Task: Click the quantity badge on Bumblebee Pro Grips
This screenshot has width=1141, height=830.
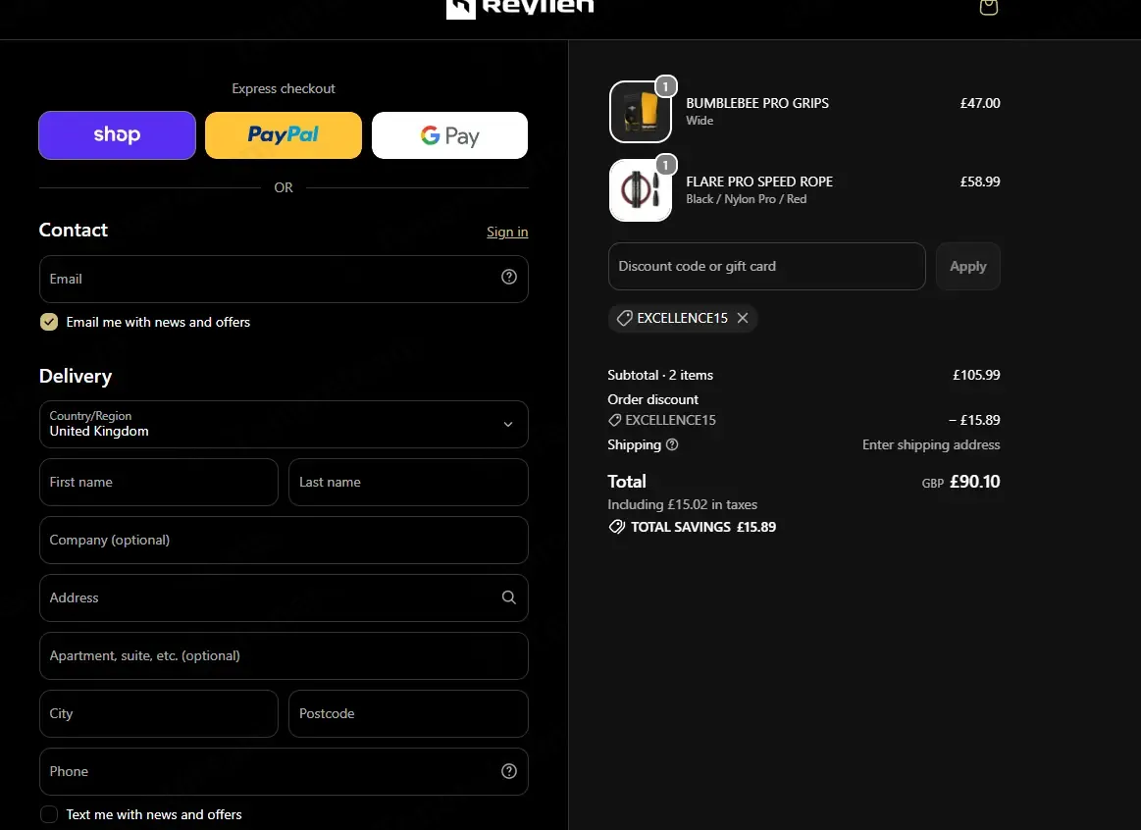Action: coord(665,86)
